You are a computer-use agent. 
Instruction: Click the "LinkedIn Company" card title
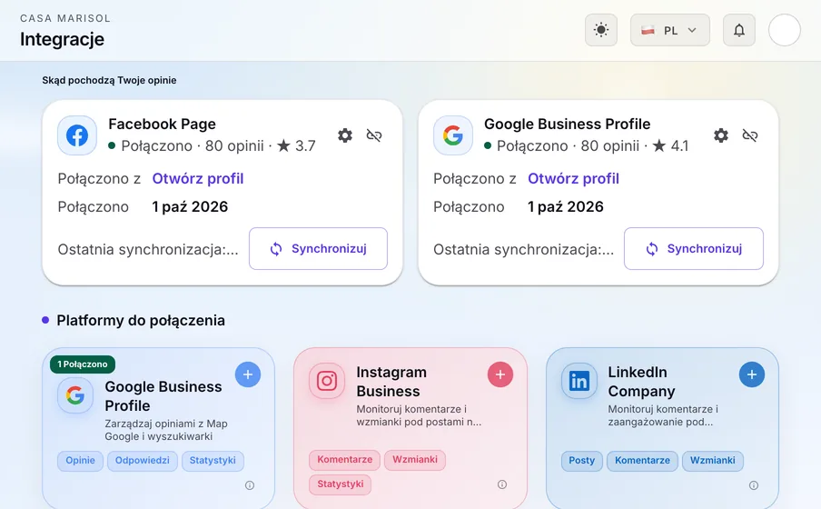(641, 382)
